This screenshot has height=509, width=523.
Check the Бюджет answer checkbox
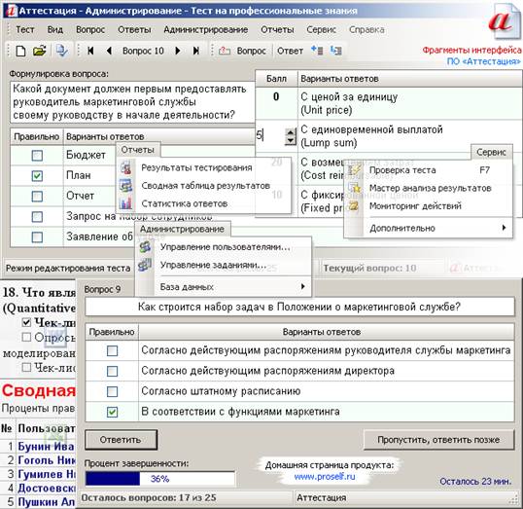(x=37, y=156)
